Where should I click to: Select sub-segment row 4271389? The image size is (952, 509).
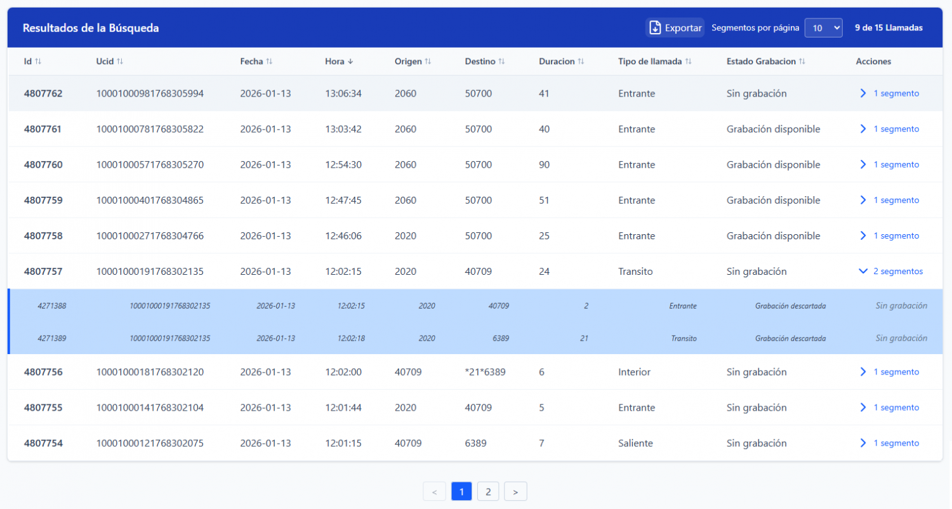[53, 338]
